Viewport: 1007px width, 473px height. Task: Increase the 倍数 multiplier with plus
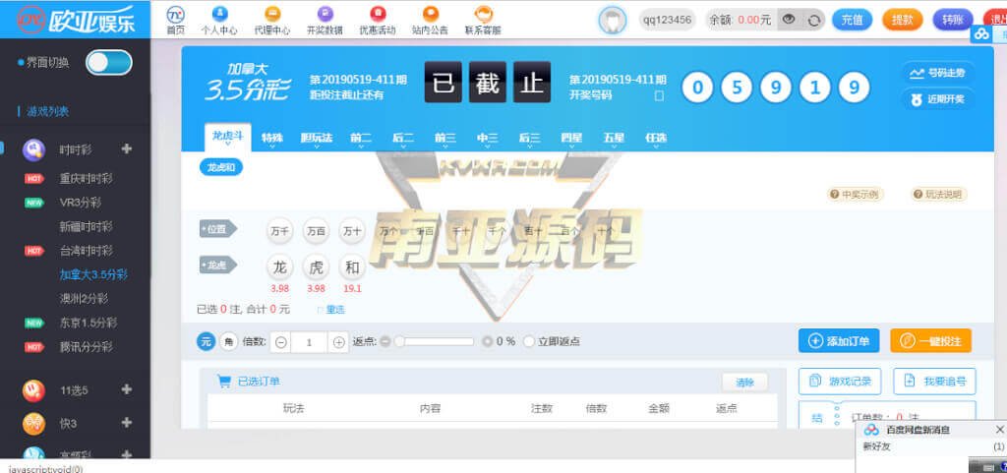click(x=339, y=342)
